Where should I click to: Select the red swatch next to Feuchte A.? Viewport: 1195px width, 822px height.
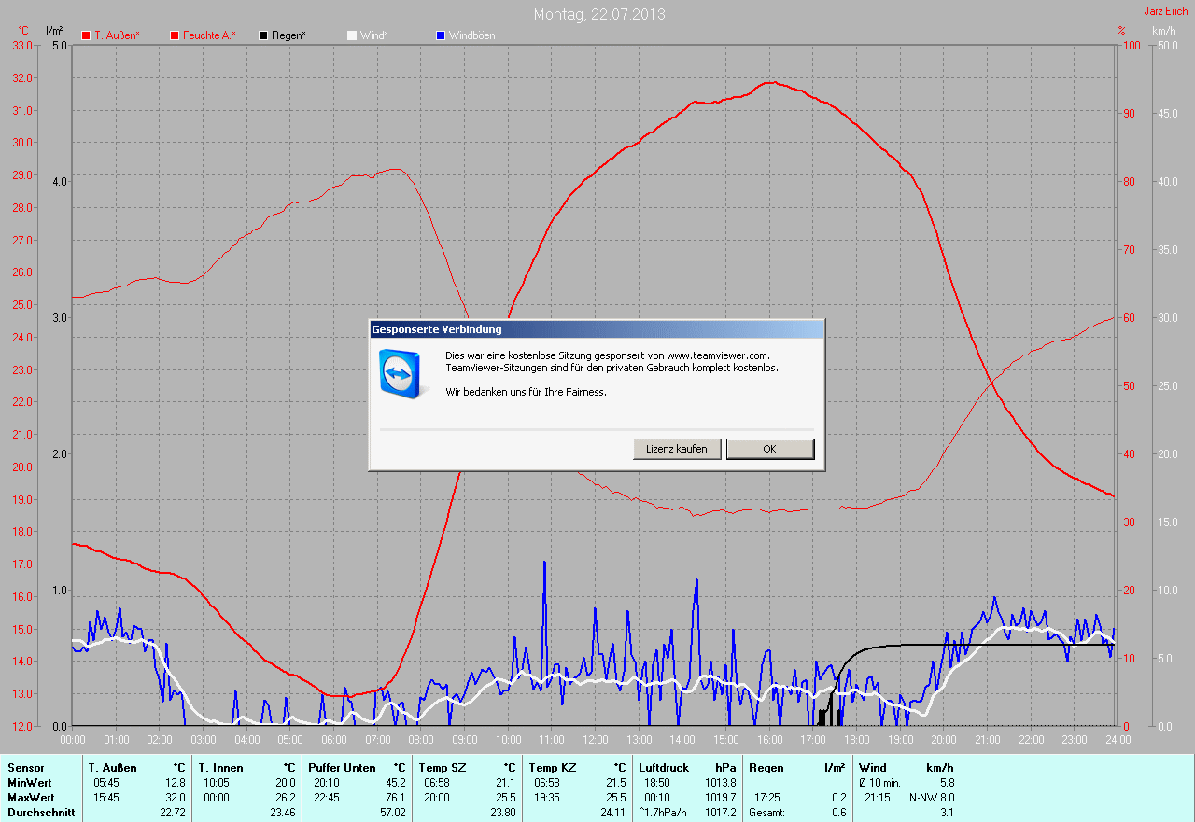tap(175, 35)
